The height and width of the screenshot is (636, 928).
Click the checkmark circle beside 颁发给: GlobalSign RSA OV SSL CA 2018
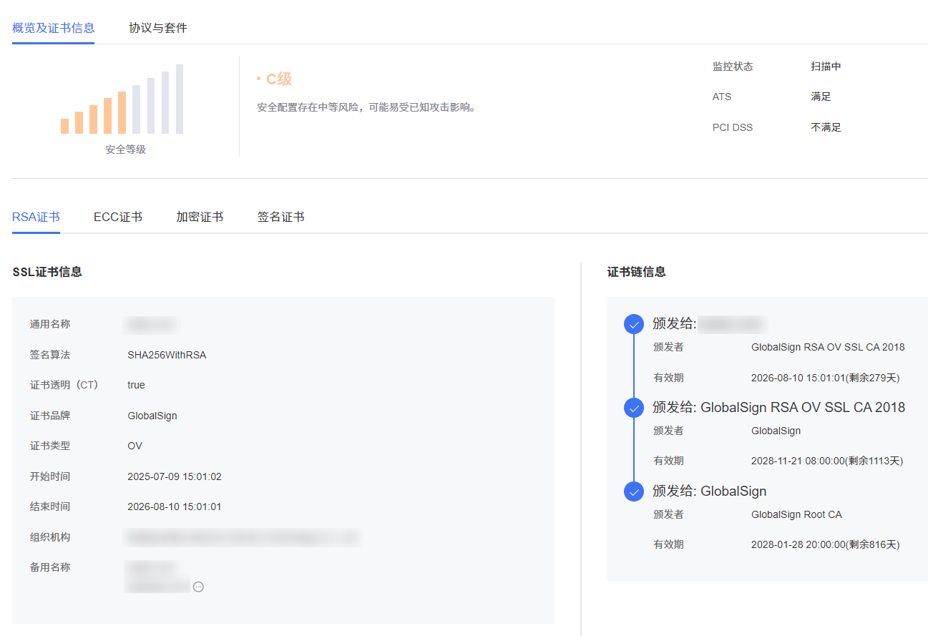coord(634,408)
